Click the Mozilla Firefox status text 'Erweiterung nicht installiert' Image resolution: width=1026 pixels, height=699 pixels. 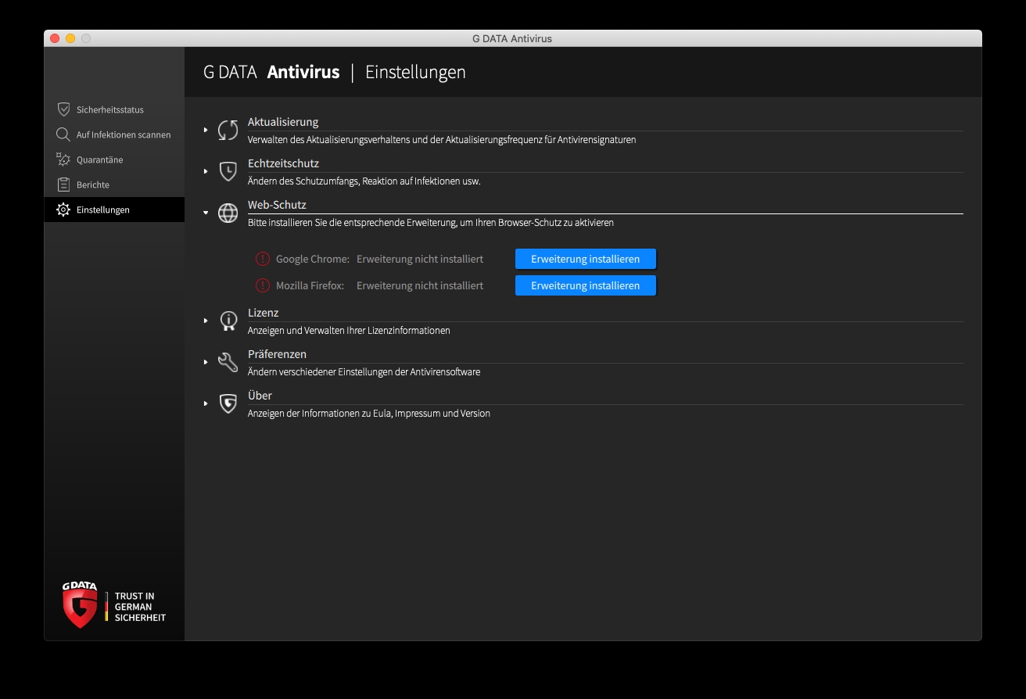[420, 285]
